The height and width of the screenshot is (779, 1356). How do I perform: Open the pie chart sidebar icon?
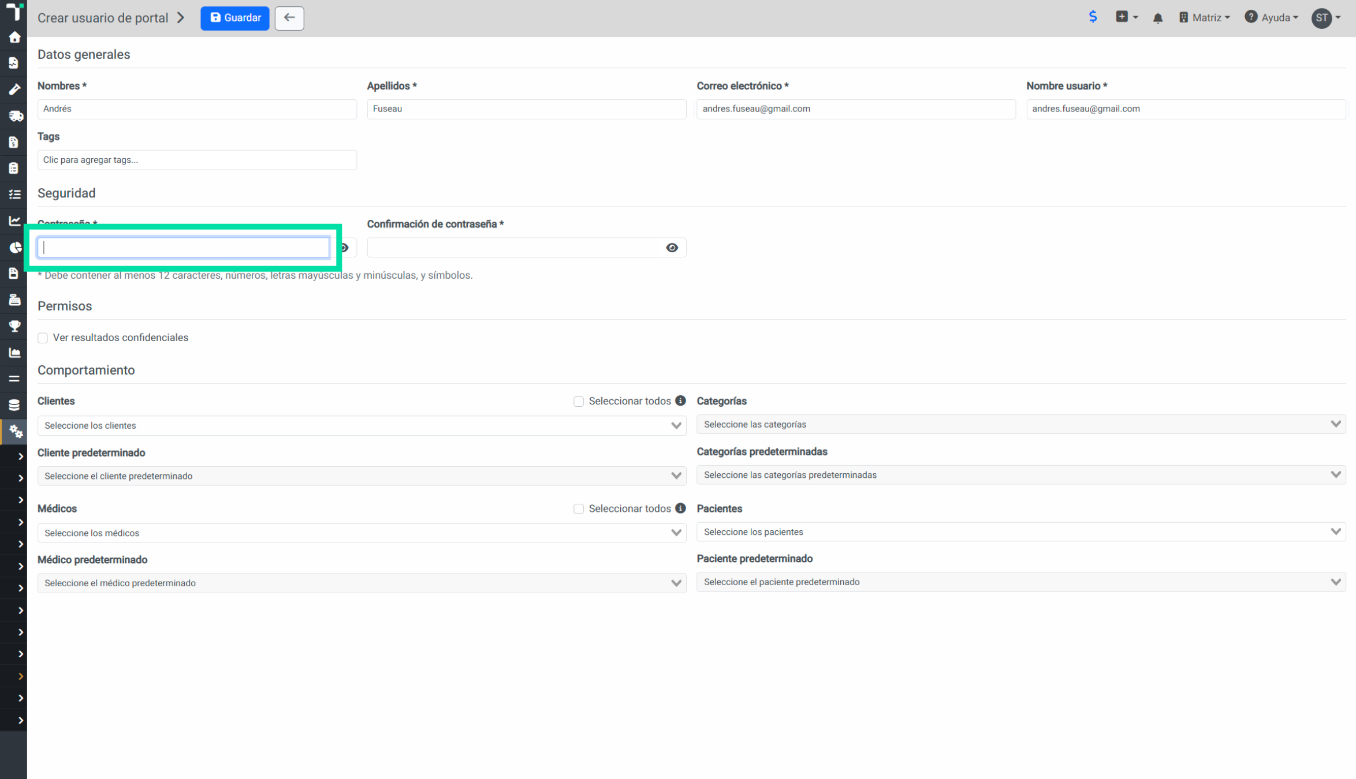point(15,248)
